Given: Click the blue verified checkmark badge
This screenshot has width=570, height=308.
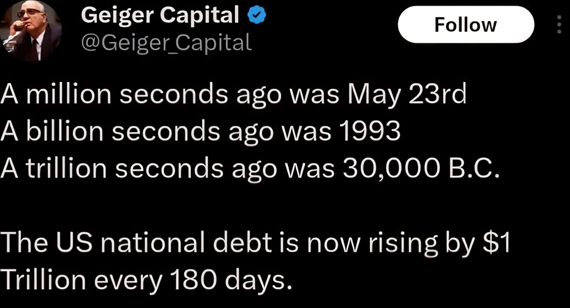Looking at the screenshot, I should (257, 15).
